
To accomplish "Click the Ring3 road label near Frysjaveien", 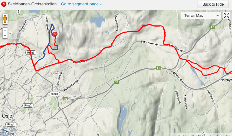I will pyautogui.click(x=31, y=53).
